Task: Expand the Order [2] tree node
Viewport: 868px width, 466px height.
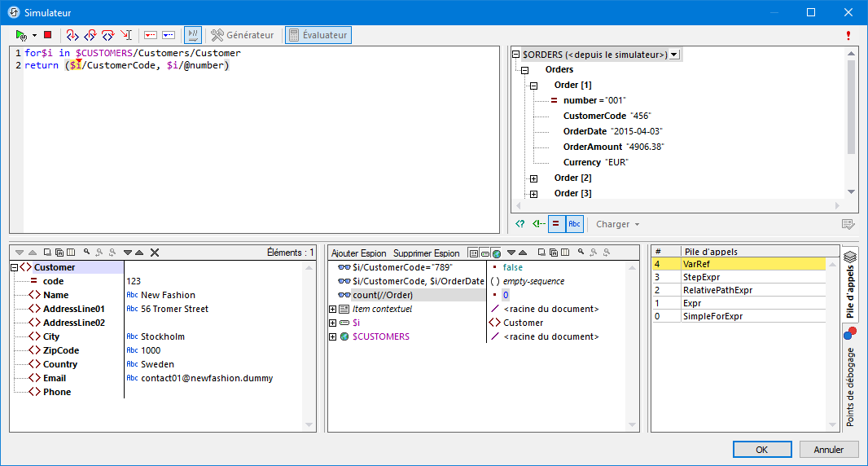Action: pos(534,178)
